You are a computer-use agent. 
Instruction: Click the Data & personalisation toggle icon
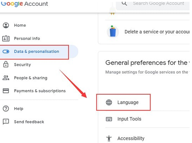pyautogui.click(x=6, y=52)
